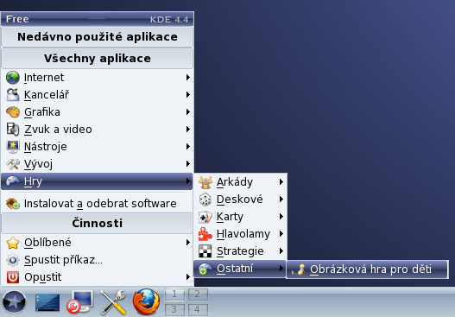Viewport: 455px width, 317px height.
Task: Click the Kancelář office icon
Action: [13, 95]
